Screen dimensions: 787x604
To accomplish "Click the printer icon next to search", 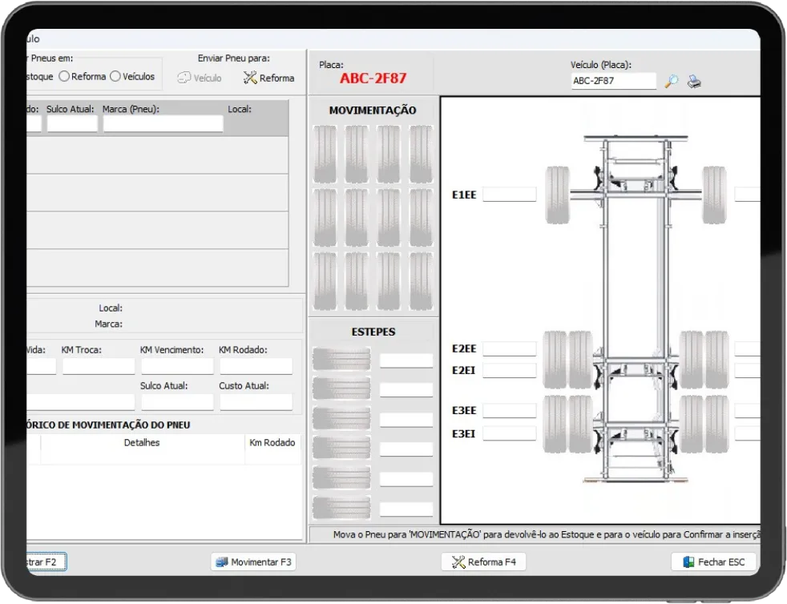I will click(x=694, y=81).
